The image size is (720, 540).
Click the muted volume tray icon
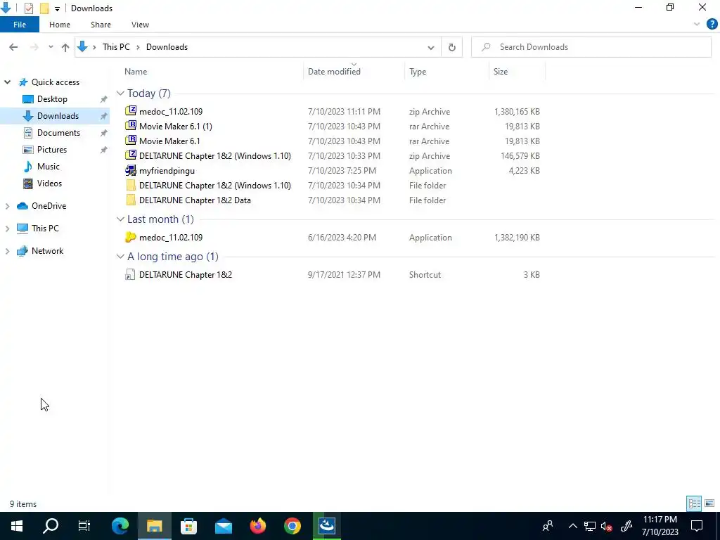pos(607,527)
